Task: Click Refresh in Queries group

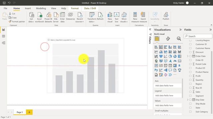Action: pyautogui.click(x=100, y=16)
